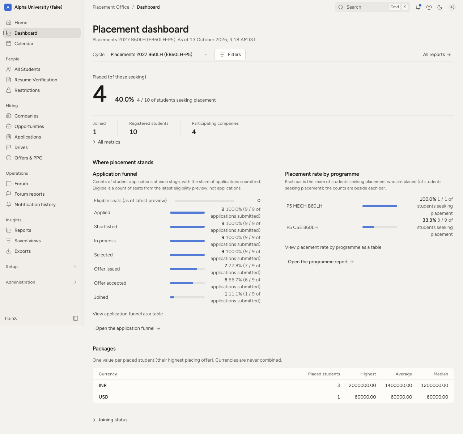Expand the Administration section
Image resolution: width=463 pixels, height=434 pixels.
click(x=42, y=282)
